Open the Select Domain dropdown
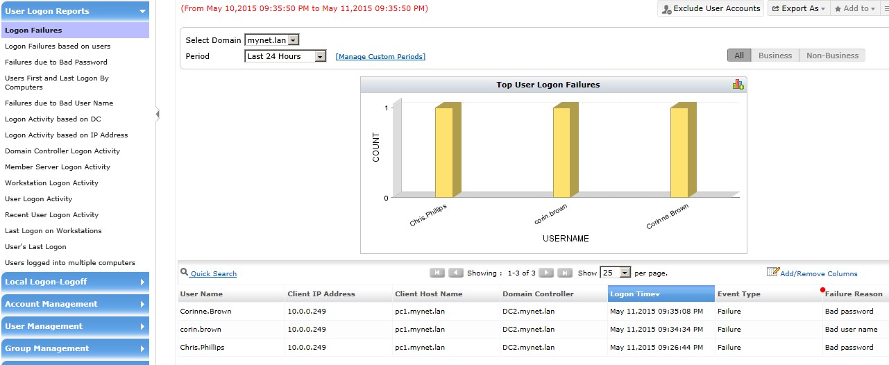 [272, 40]
